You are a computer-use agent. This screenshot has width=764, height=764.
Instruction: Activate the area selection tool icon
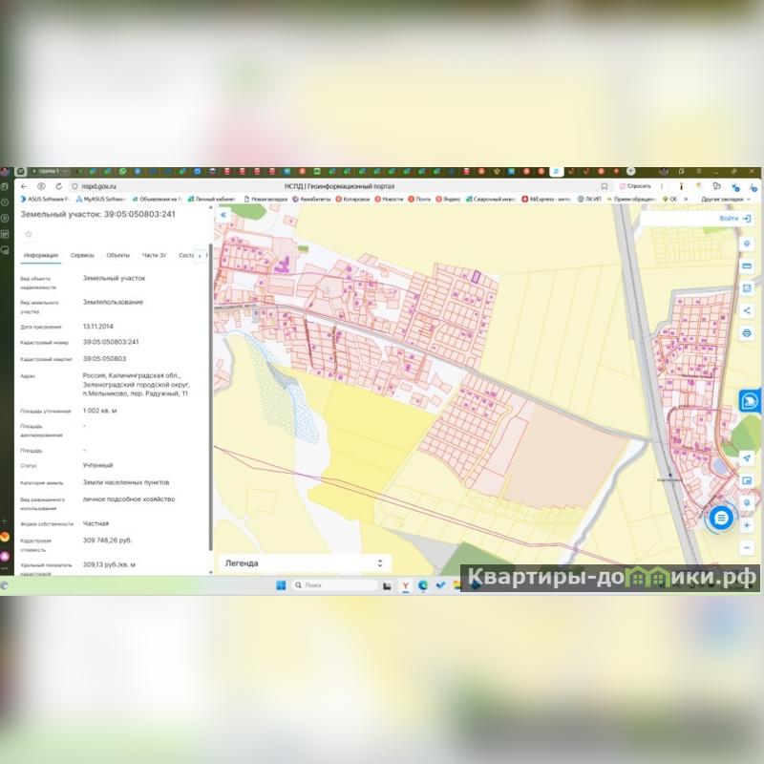coord(747,288)
